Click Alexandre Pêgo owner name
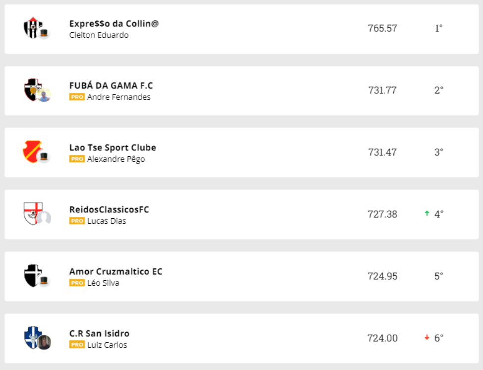 pyautogui.click(x=116, y=159)
